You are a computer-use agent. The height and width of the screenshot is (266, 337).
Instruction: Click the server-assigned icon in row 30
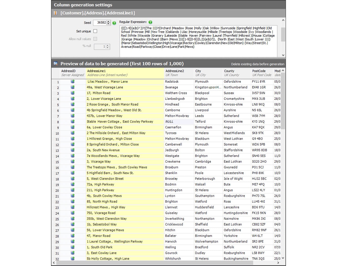pos(73,247)
